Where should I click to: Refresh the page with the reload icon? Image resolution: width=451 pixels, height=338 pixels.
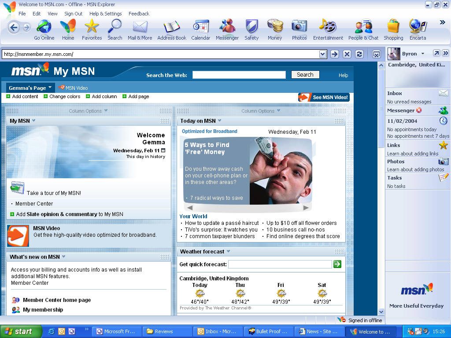click(x=359, y=54)
